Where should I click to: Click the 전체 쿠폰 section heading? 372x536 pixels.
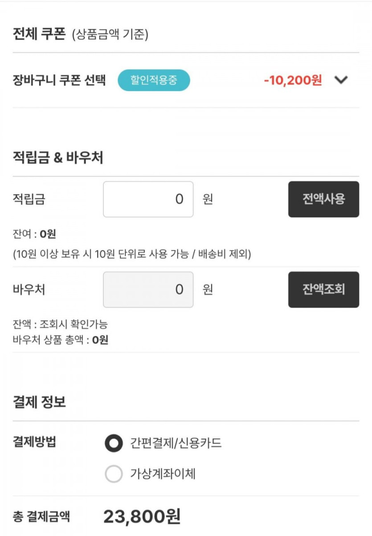point(40,34)
